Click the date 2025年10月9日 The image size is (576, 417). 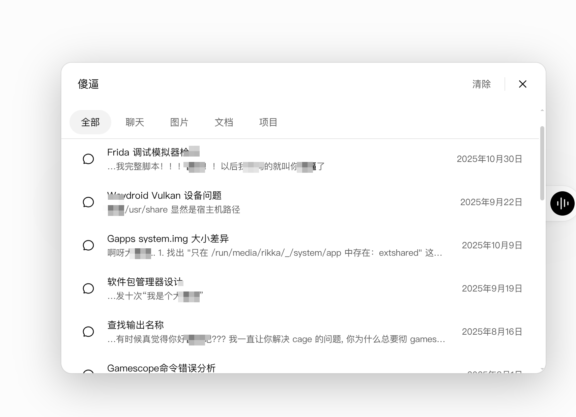(x=492, y=245)
